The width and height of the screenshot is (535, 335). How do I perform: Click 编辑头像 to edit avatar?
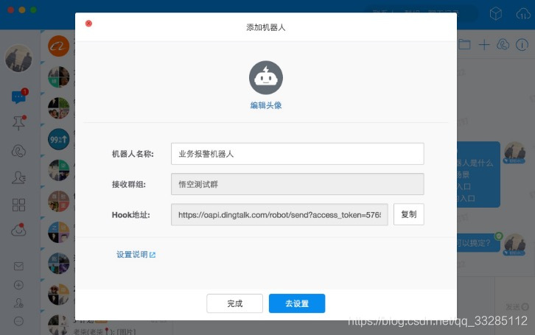point(266,105)
